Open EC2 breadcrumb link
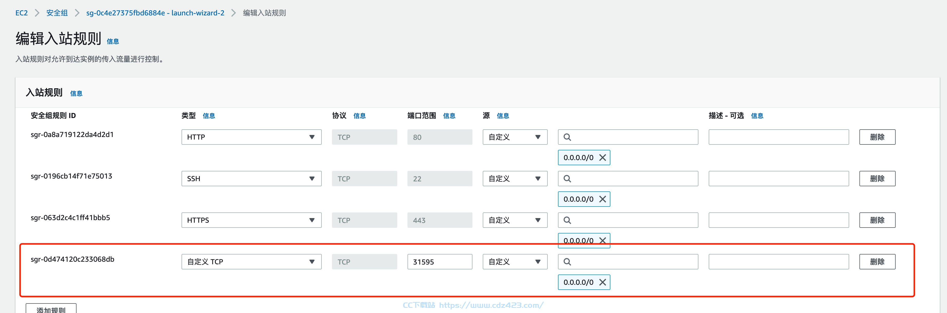Image resolution: width=947 pixels, height=313 pixels. click(x=21, y=13)
